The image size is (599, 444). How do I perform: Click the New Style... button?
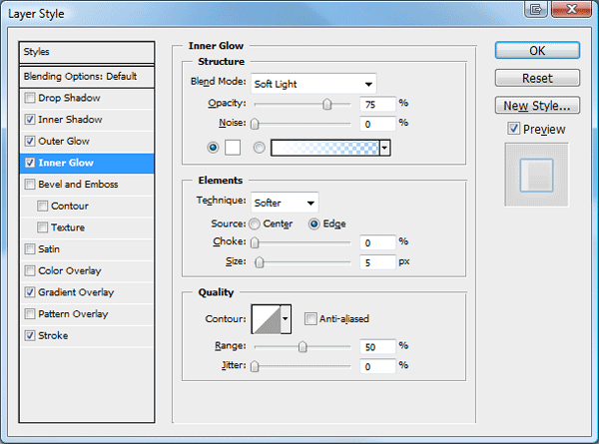[x=537, y=106]
